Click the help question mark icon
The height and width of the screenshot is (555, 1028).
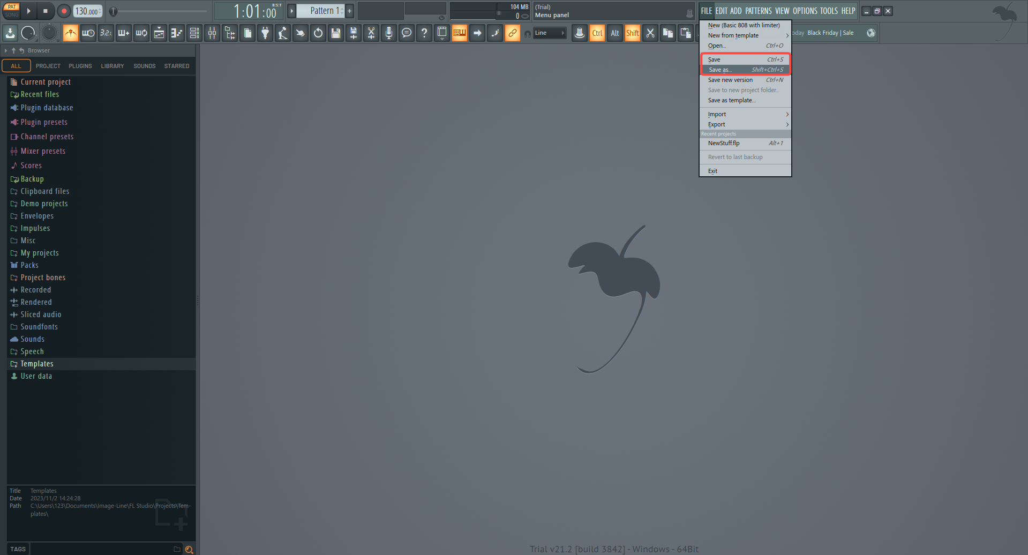[424, 33]
